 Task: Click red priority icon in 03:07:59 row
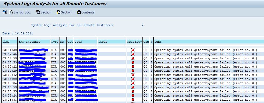coord(133,58)
